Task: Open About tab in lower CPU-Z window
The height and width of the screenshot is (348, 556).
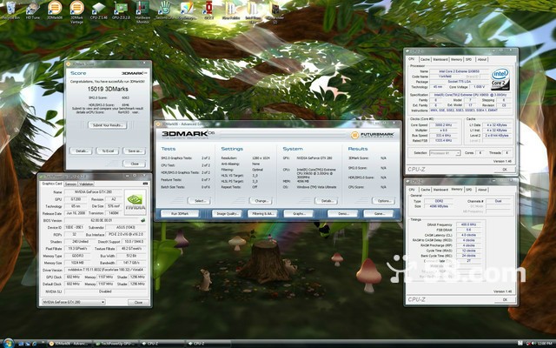Action: pos(481,190)
